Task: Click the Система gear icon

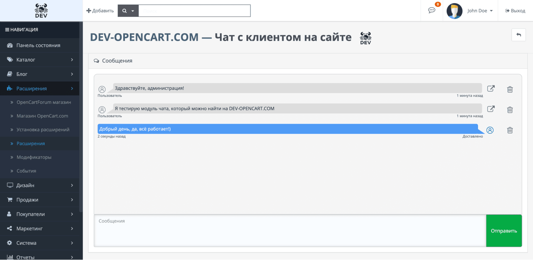Action: [9, 243]
